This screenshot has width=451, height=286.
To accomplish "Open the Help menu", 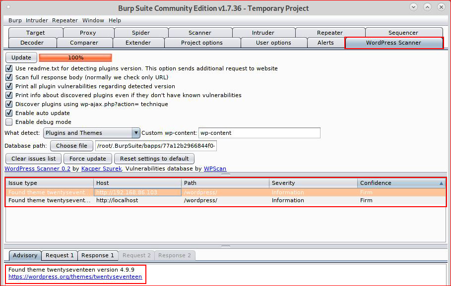I will tap(115, 20).
